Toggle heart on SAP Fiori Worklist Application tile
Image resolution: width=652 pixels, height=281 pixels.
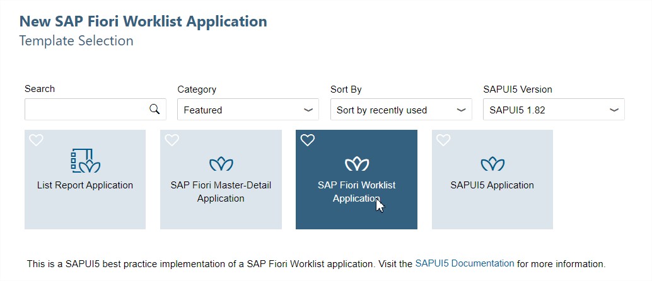point(308,140)
